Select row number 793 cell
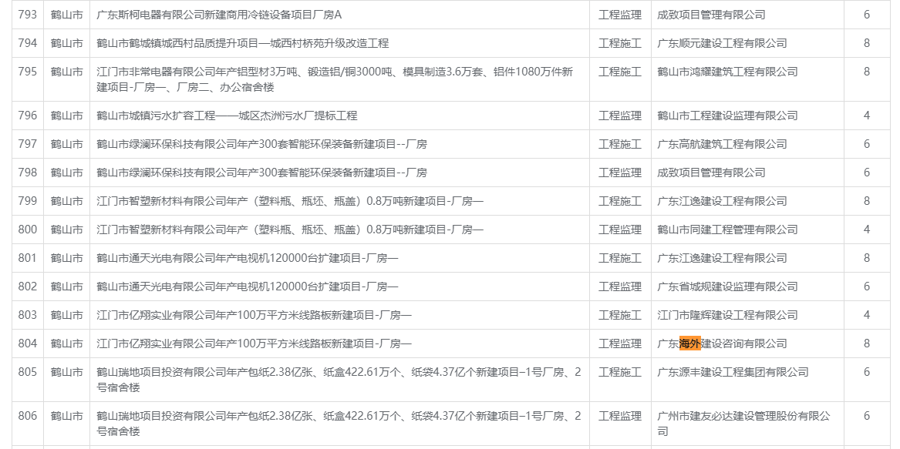Screen dimensions: 900x449 click(x=28, y=15)
